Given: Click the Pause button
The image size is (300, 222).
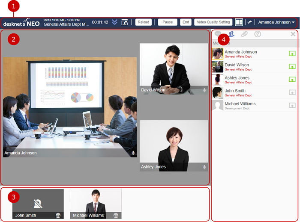Looking at the screenshot, I should [x=168, y=22].
